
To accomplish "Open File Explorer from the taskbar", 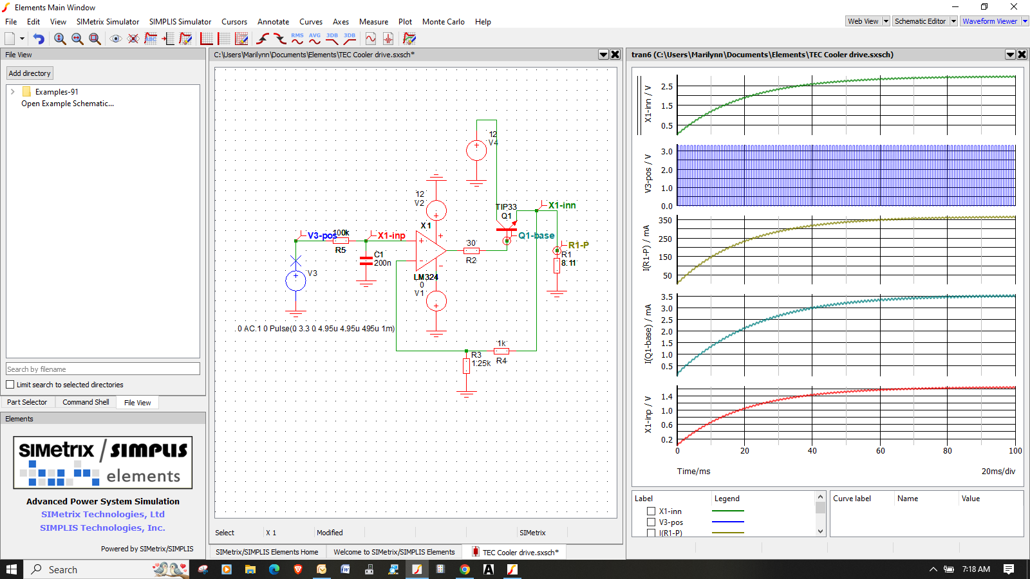I will point(250,569).
